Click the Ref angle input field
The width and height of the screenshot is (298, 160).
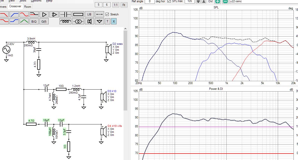pyautogui.click(x=149, y=1)
